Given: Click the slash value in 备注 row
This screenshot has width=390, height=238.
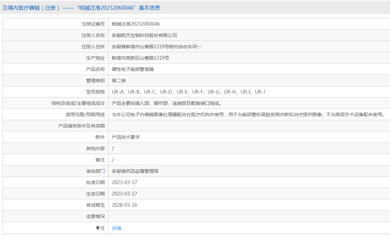Looking at the screenshot, I should tap(113, 160).
